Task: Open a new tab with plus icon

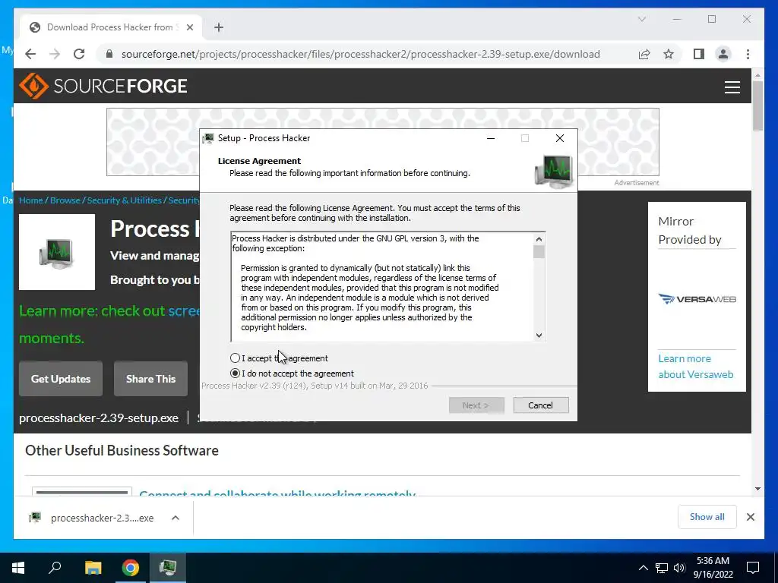Action: pyautogui.click(x=219, y=27)
